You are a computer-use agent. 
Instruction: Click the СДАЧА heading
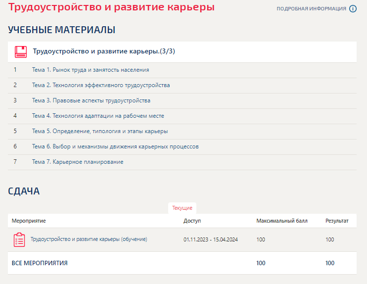click(24, 191)
